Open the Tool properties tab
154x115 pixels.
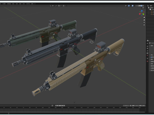coord(147,43)
